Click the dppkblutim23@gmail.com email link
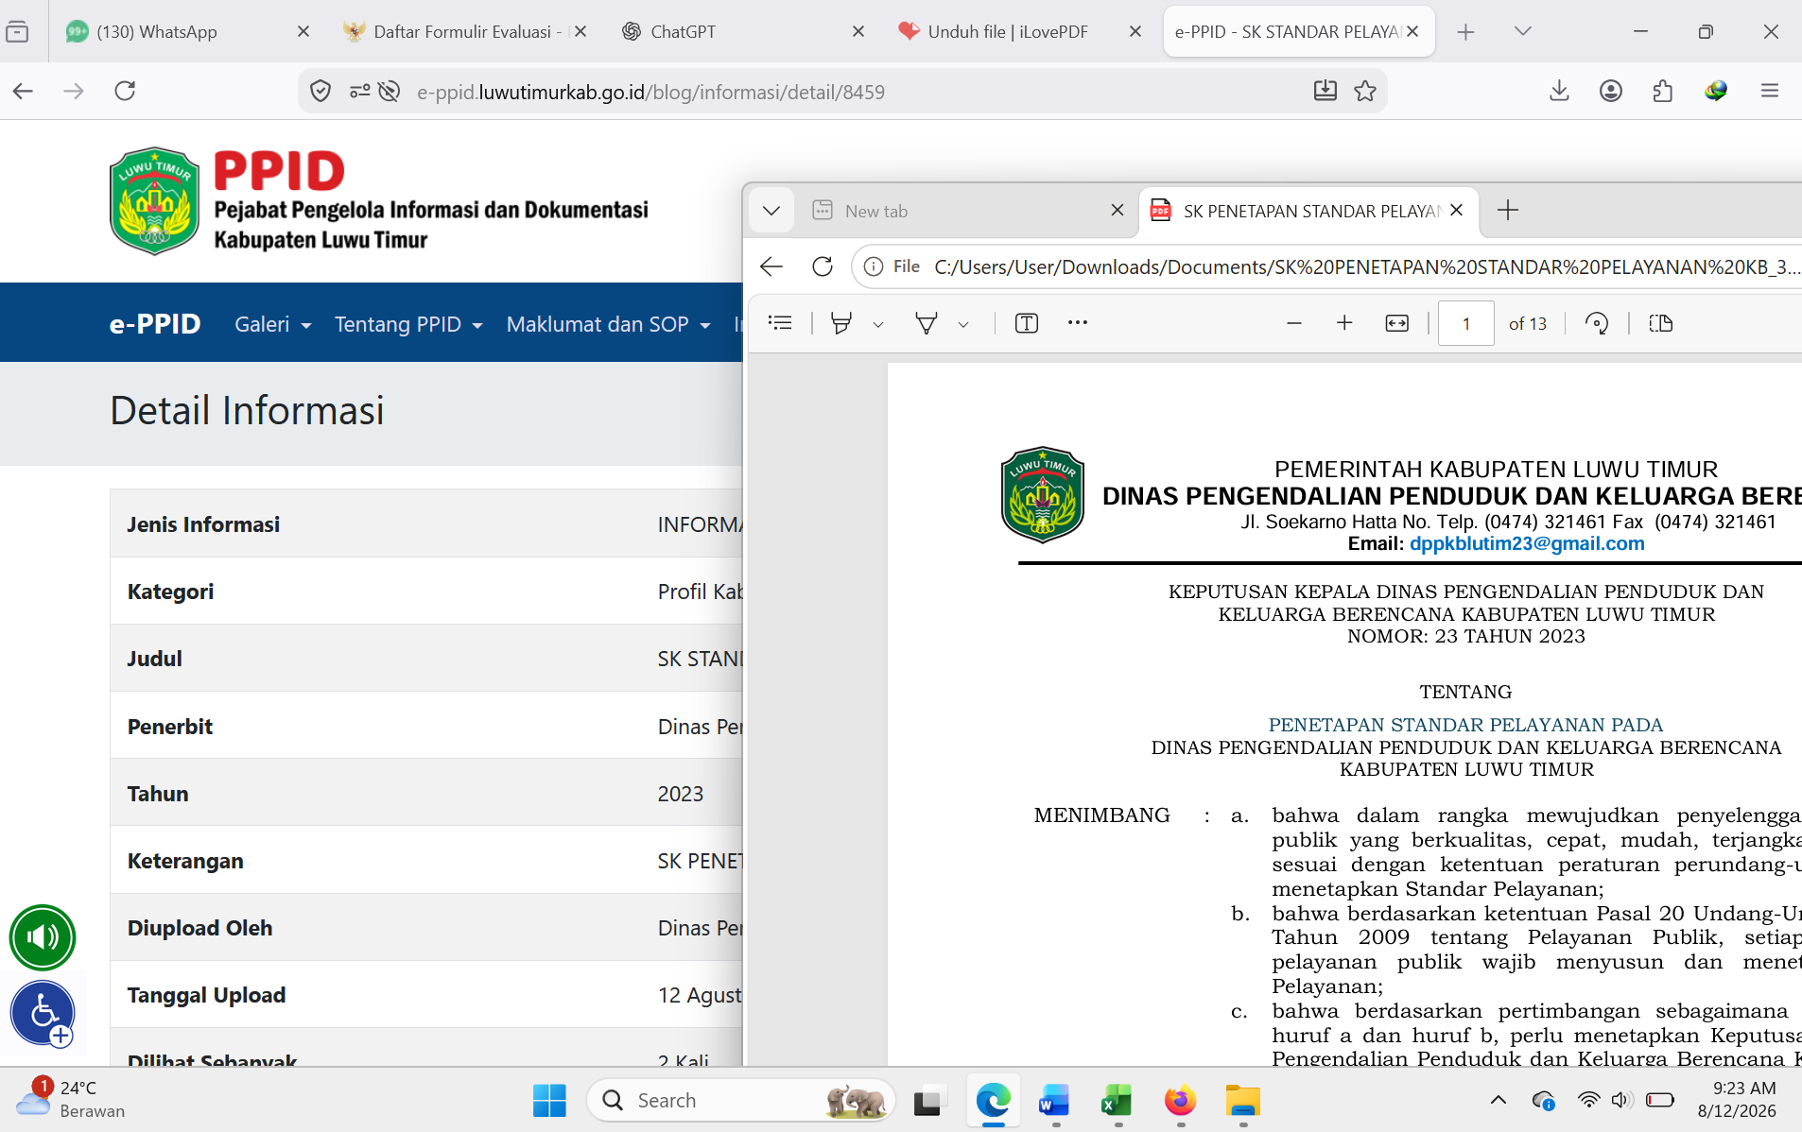 coord(1527,543)
